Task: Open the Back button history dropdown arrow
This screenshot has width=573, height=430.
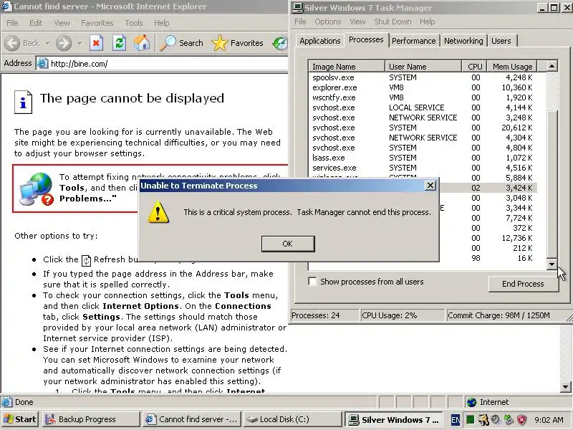Action: pos(47,43)
